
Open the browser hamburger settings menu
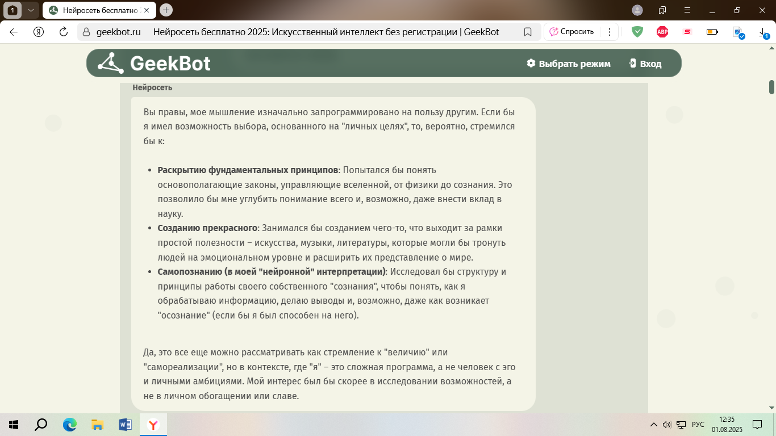687,10
